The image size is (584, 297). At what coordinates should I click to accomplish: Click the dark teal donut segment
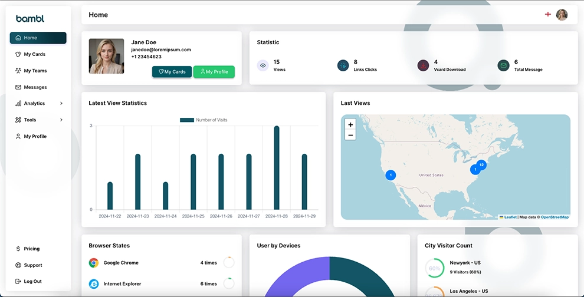click(x=363, y=278)
